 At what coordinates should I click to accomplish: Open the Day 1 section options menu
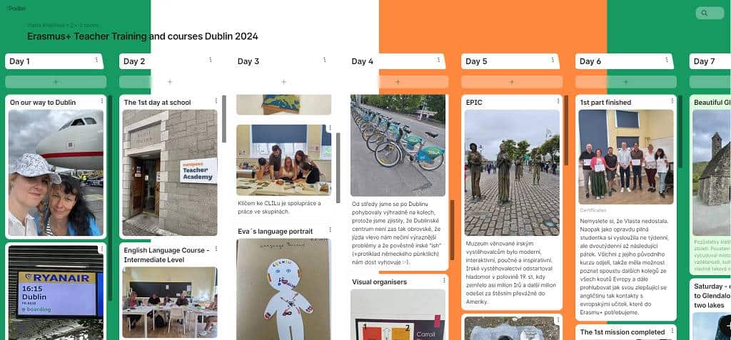coord(96,60)
